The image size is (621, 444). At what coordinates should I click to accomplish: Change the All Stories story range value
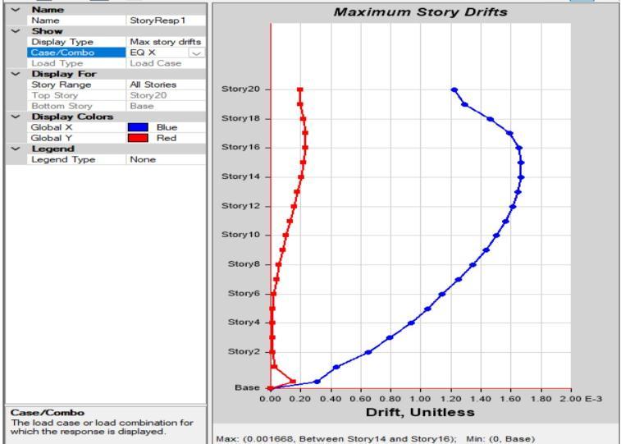pyautogui.click(x=166, y=85)
